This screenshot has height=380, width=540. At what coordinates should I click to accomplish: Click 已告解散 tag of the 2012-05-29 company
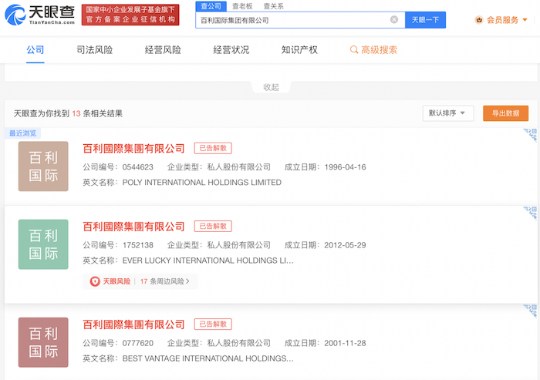213,227
